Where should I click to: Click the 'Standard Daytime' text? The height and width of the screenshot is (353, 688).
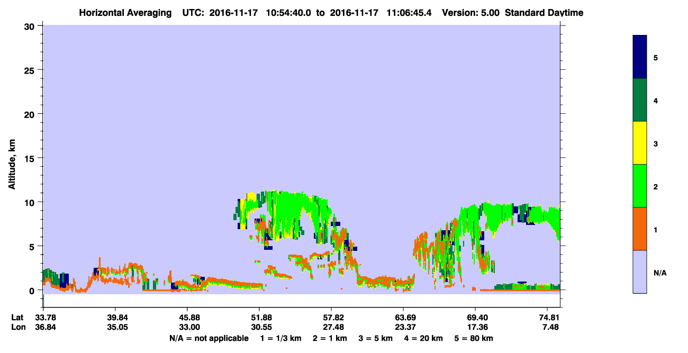(x=544, y=13)
